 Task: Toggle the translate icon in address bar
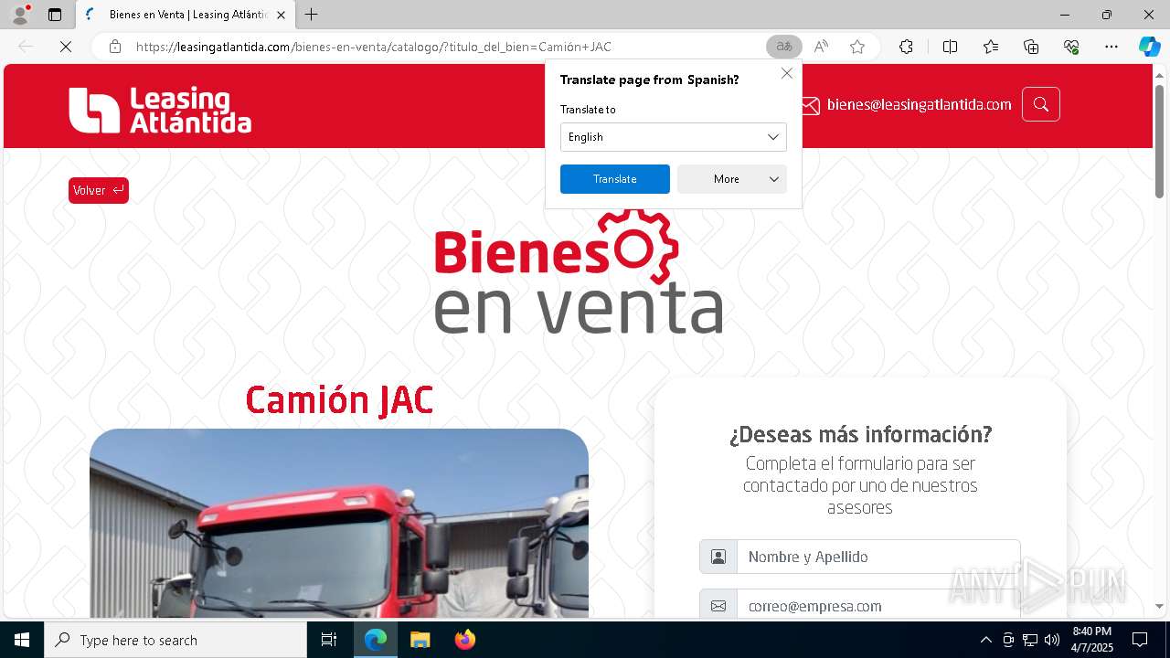pos(784,47)
